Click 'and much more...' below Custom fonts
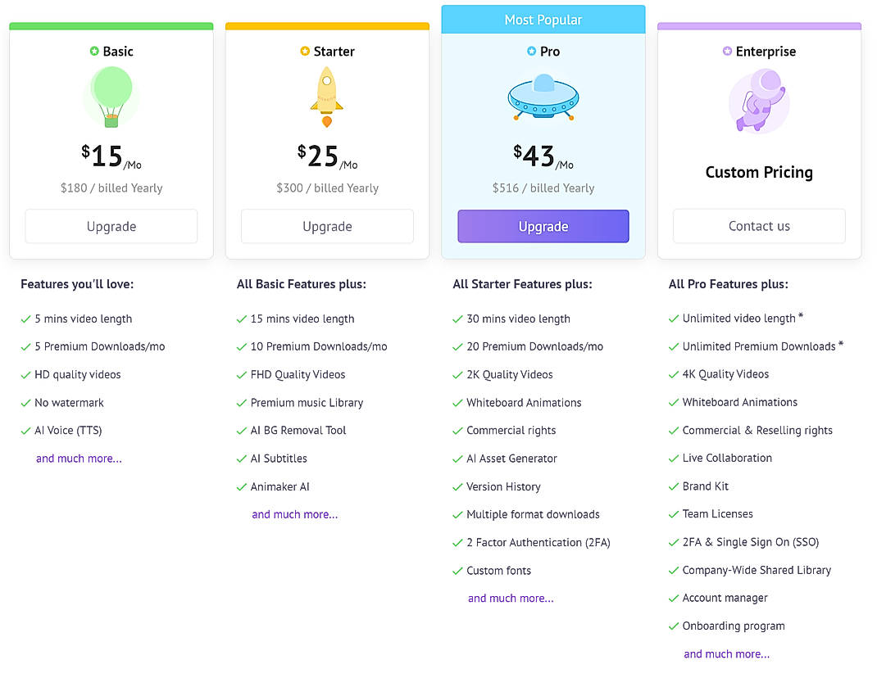Image resolution: width=877 pixels, height=678 pixels. pos(510,598)
